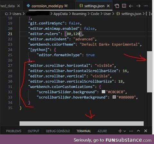
Task: Open the DEBUG CONSOLE panel tab
Action: click(58, 131)
